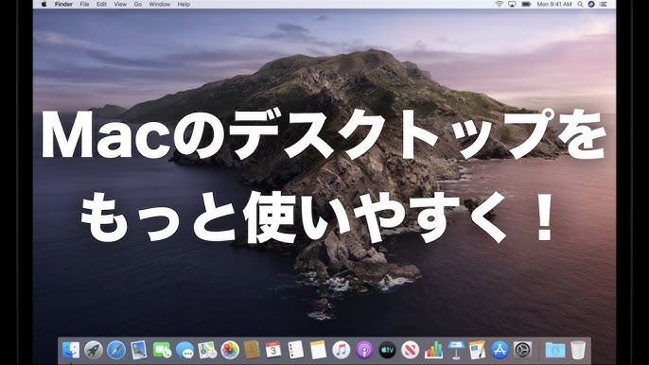Open Notification Center list icon
The width and height of the screenshot is (649, 365).
(603, 4)
